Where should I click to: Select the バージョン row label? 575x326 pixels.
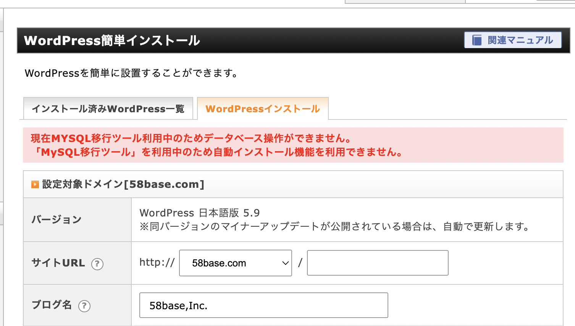tap(57, 220)
